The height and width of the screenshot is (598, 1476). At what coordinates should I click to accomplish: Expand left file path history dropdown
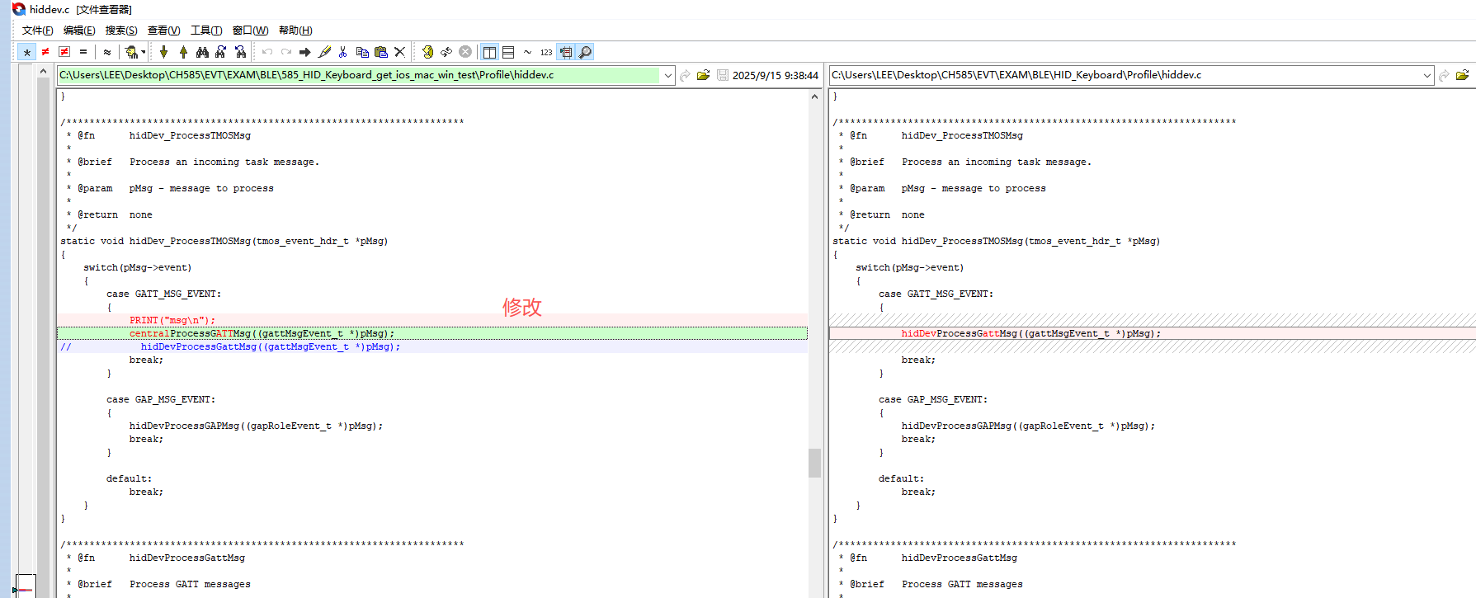point(668,75)
